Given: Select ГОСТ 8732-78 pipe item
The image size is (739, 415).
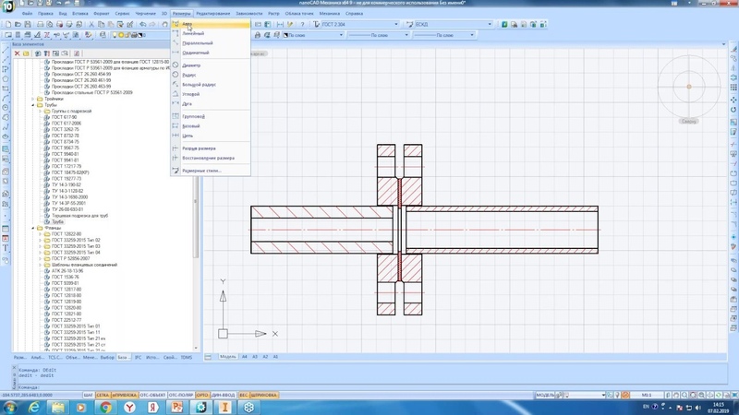Looking at the screenshot, I should coord(65,136).
